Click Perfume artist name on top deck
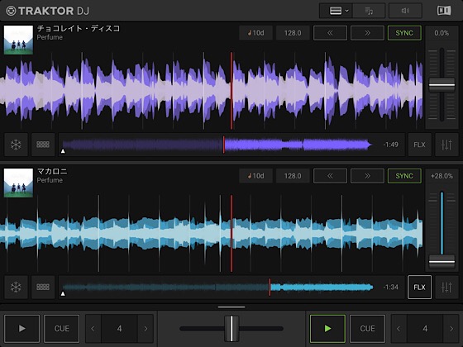This screenshot has height=347, width=463. (50, 37)
